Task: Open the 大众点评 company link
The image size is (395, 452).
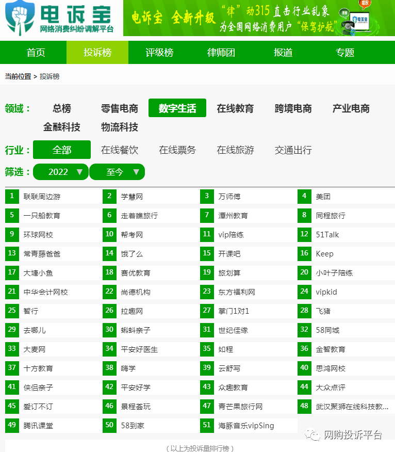Action: click(x=331, y=388)
